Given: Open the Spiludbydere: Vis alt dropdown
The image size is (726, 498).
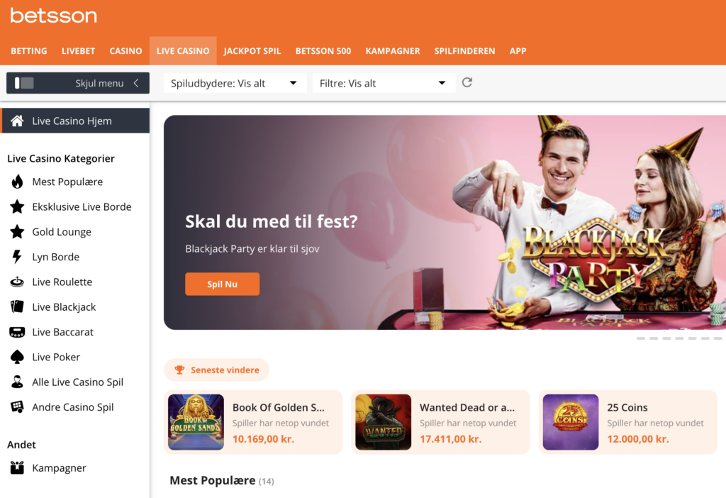Looking at the screenshot, I should [x=235, y=83].
